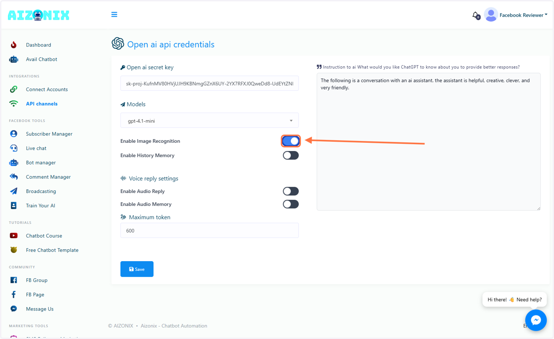Expand the Facebook Reviewer account menu
The image size is (554, 339).
(524, 15)
